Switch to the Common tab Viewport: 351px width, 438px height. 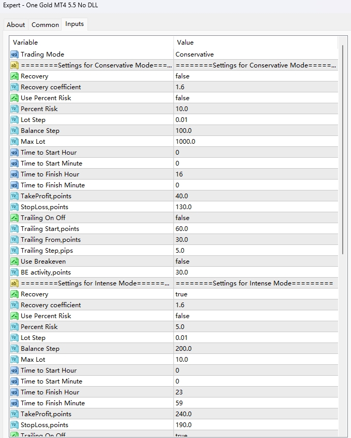click(x=45, y=24)
